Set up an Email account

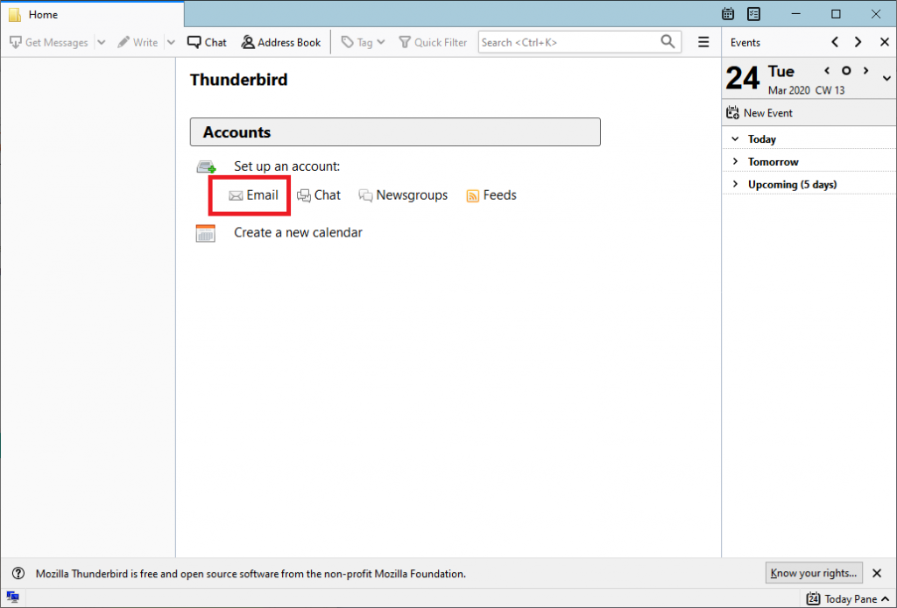click(253, 195)
